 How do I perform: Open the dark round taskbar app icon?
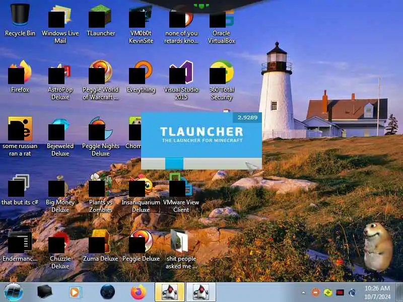pyautogui.click(x=107, y=292)
